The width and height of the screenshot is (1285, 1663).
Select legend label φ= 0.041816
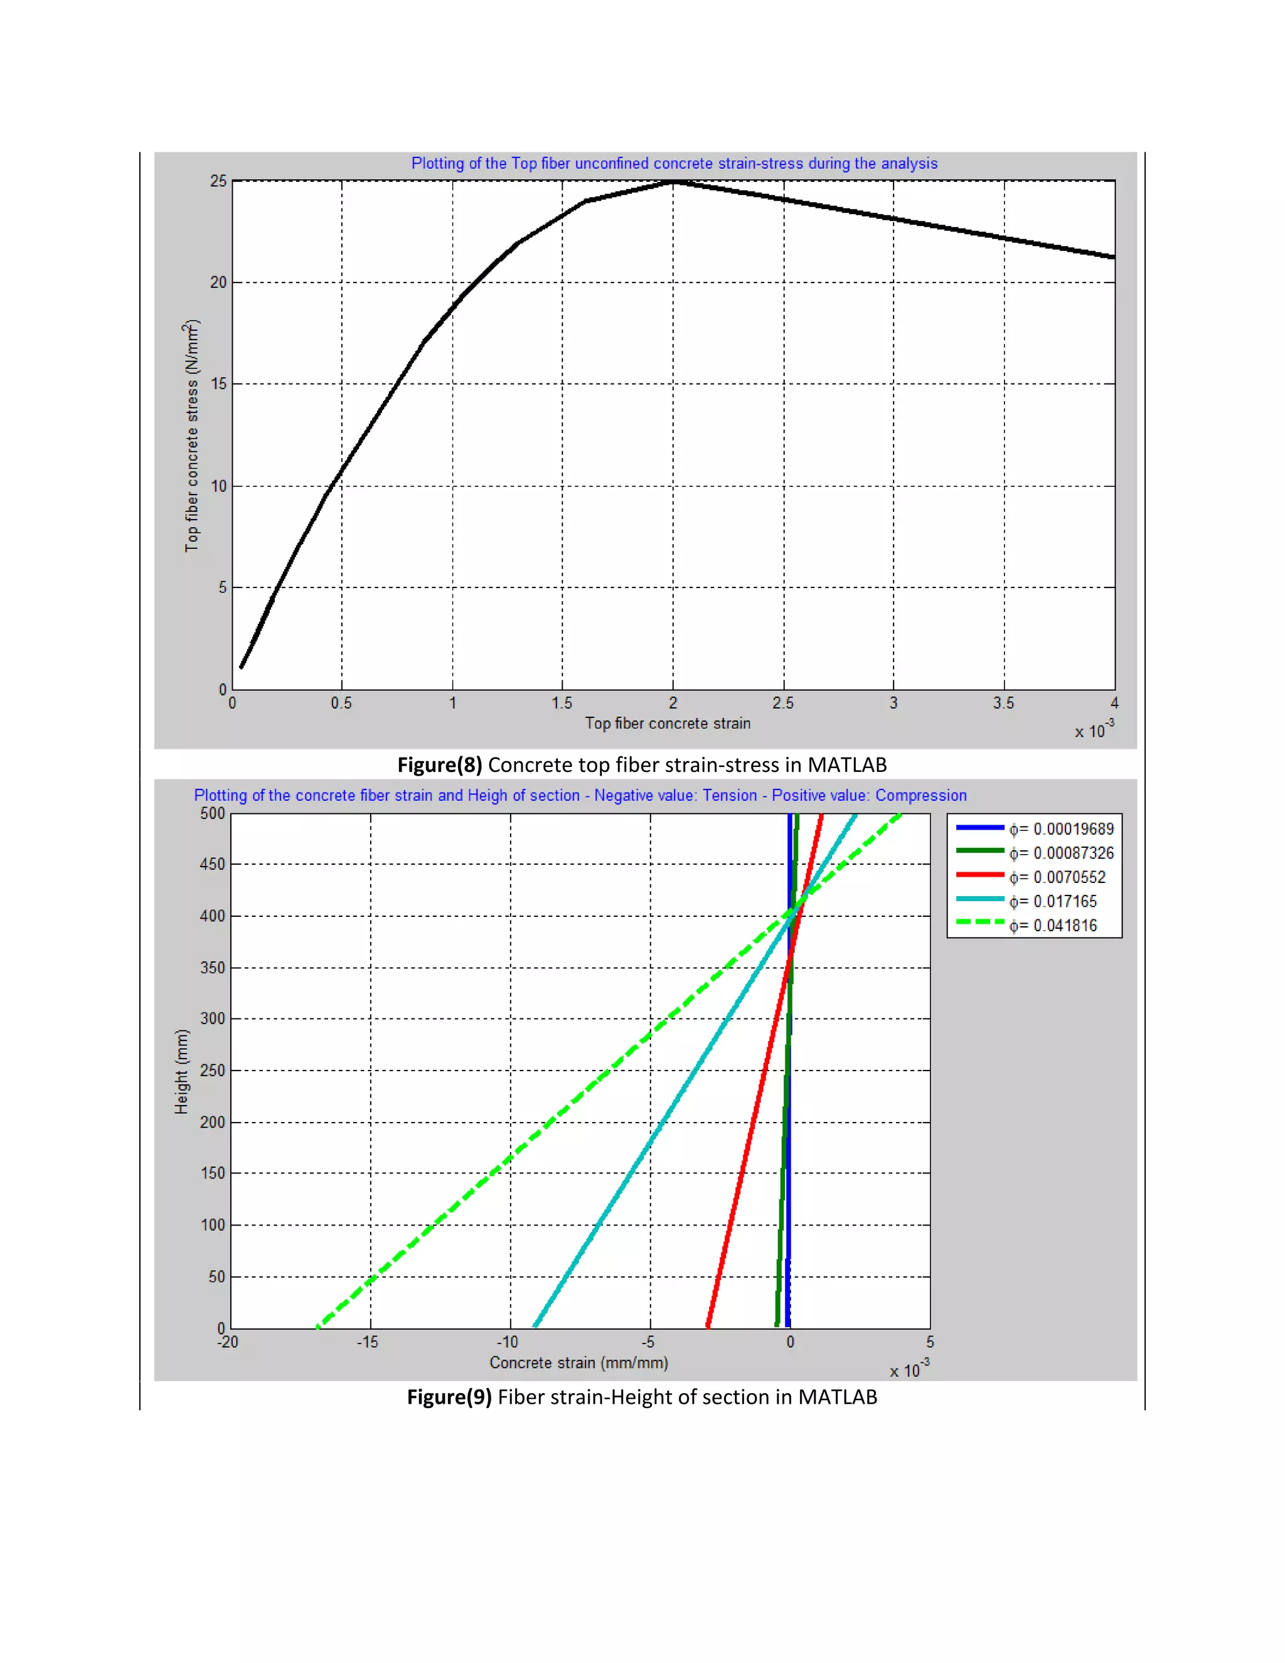pyautogui.click(x=1053, y=926)
